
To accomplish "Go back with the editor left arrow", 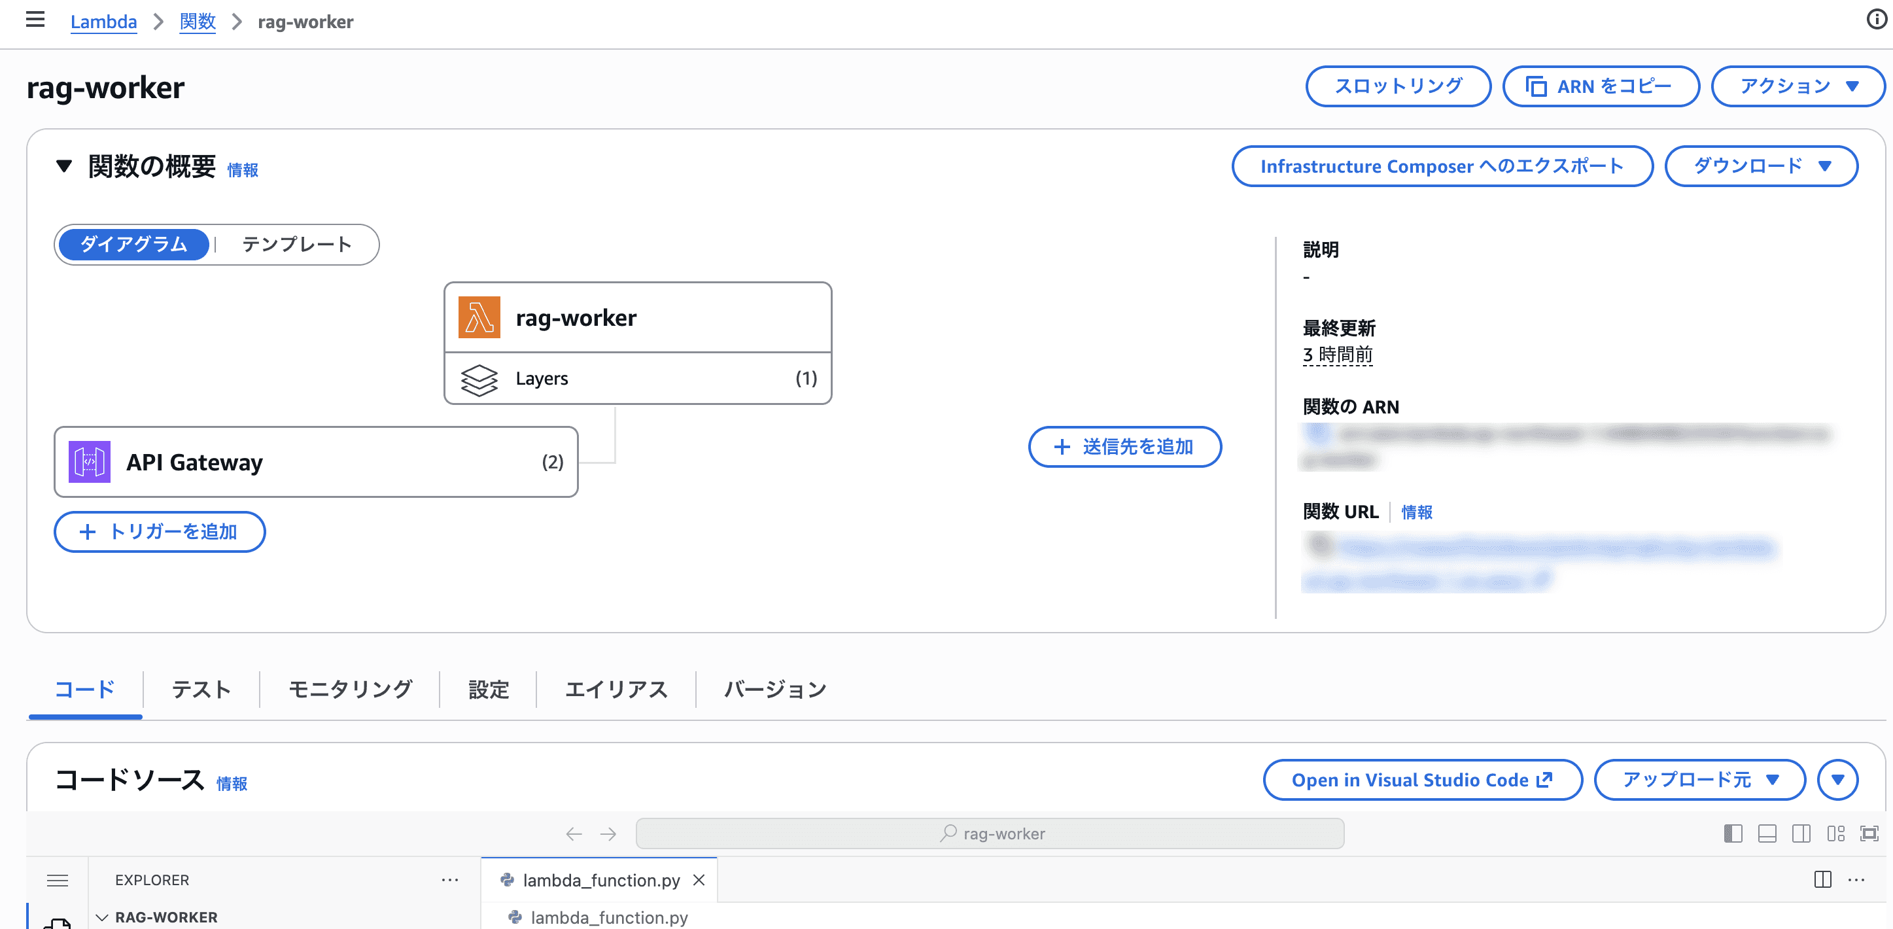I will (x=573, y=833).
